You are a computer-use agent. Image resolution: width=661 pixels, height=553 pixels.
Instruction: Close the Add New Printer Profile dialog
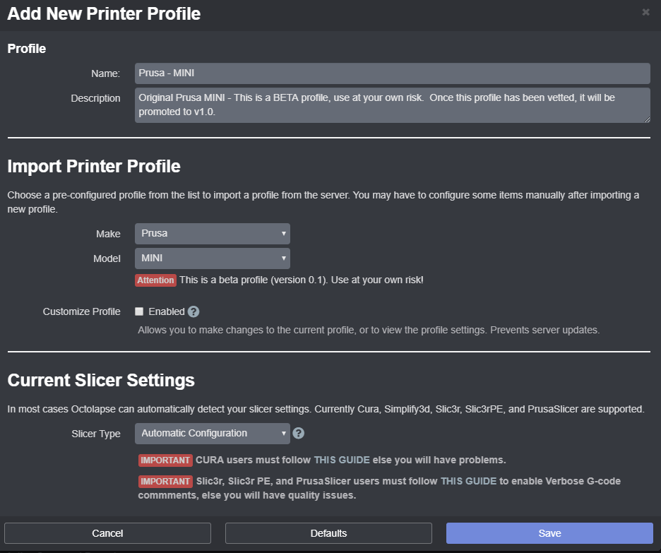[645, 12]
